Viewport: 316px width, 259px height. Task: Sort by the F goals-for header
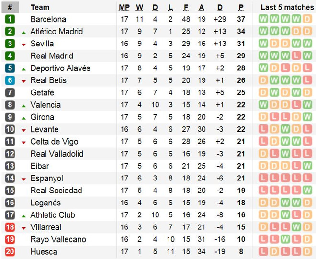(x=185, y=7)
